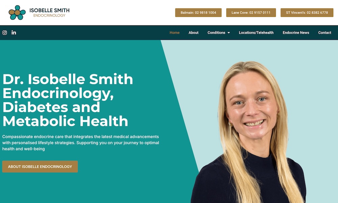This screenshot has width=338, height=203.
Task: Click ST Vincent's phone number button
Action: coord(307,13)
